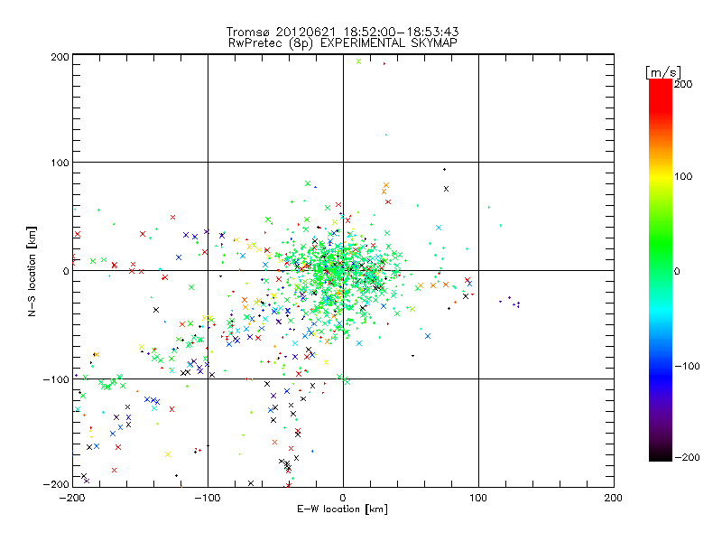Click the 'E-W location [km]' axis label
The height and width of the screenshot is (542, 722).
[x=342, y=509]
